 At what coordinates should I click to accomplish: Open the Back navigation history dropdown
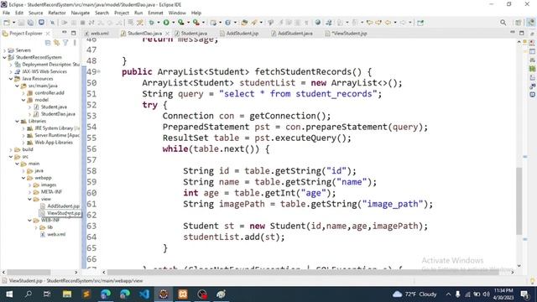[x=395, y=23]
